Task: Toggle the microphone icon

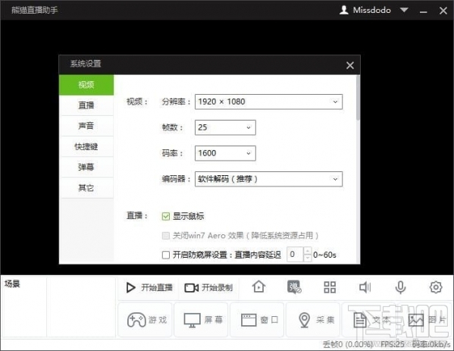Action: coord(400,287)
